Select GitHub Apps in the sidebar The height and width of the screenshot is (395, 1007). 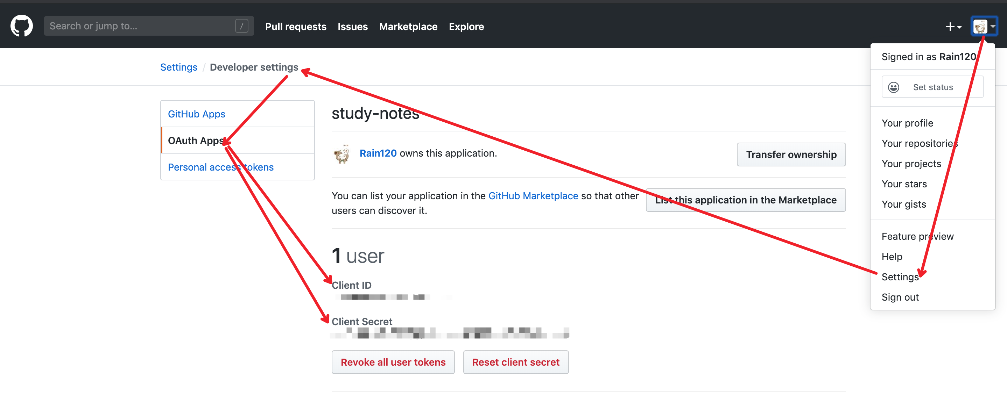point(196,114)
